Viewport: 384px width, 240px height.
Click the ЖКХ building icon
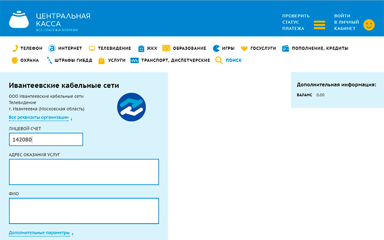point(141,48)
